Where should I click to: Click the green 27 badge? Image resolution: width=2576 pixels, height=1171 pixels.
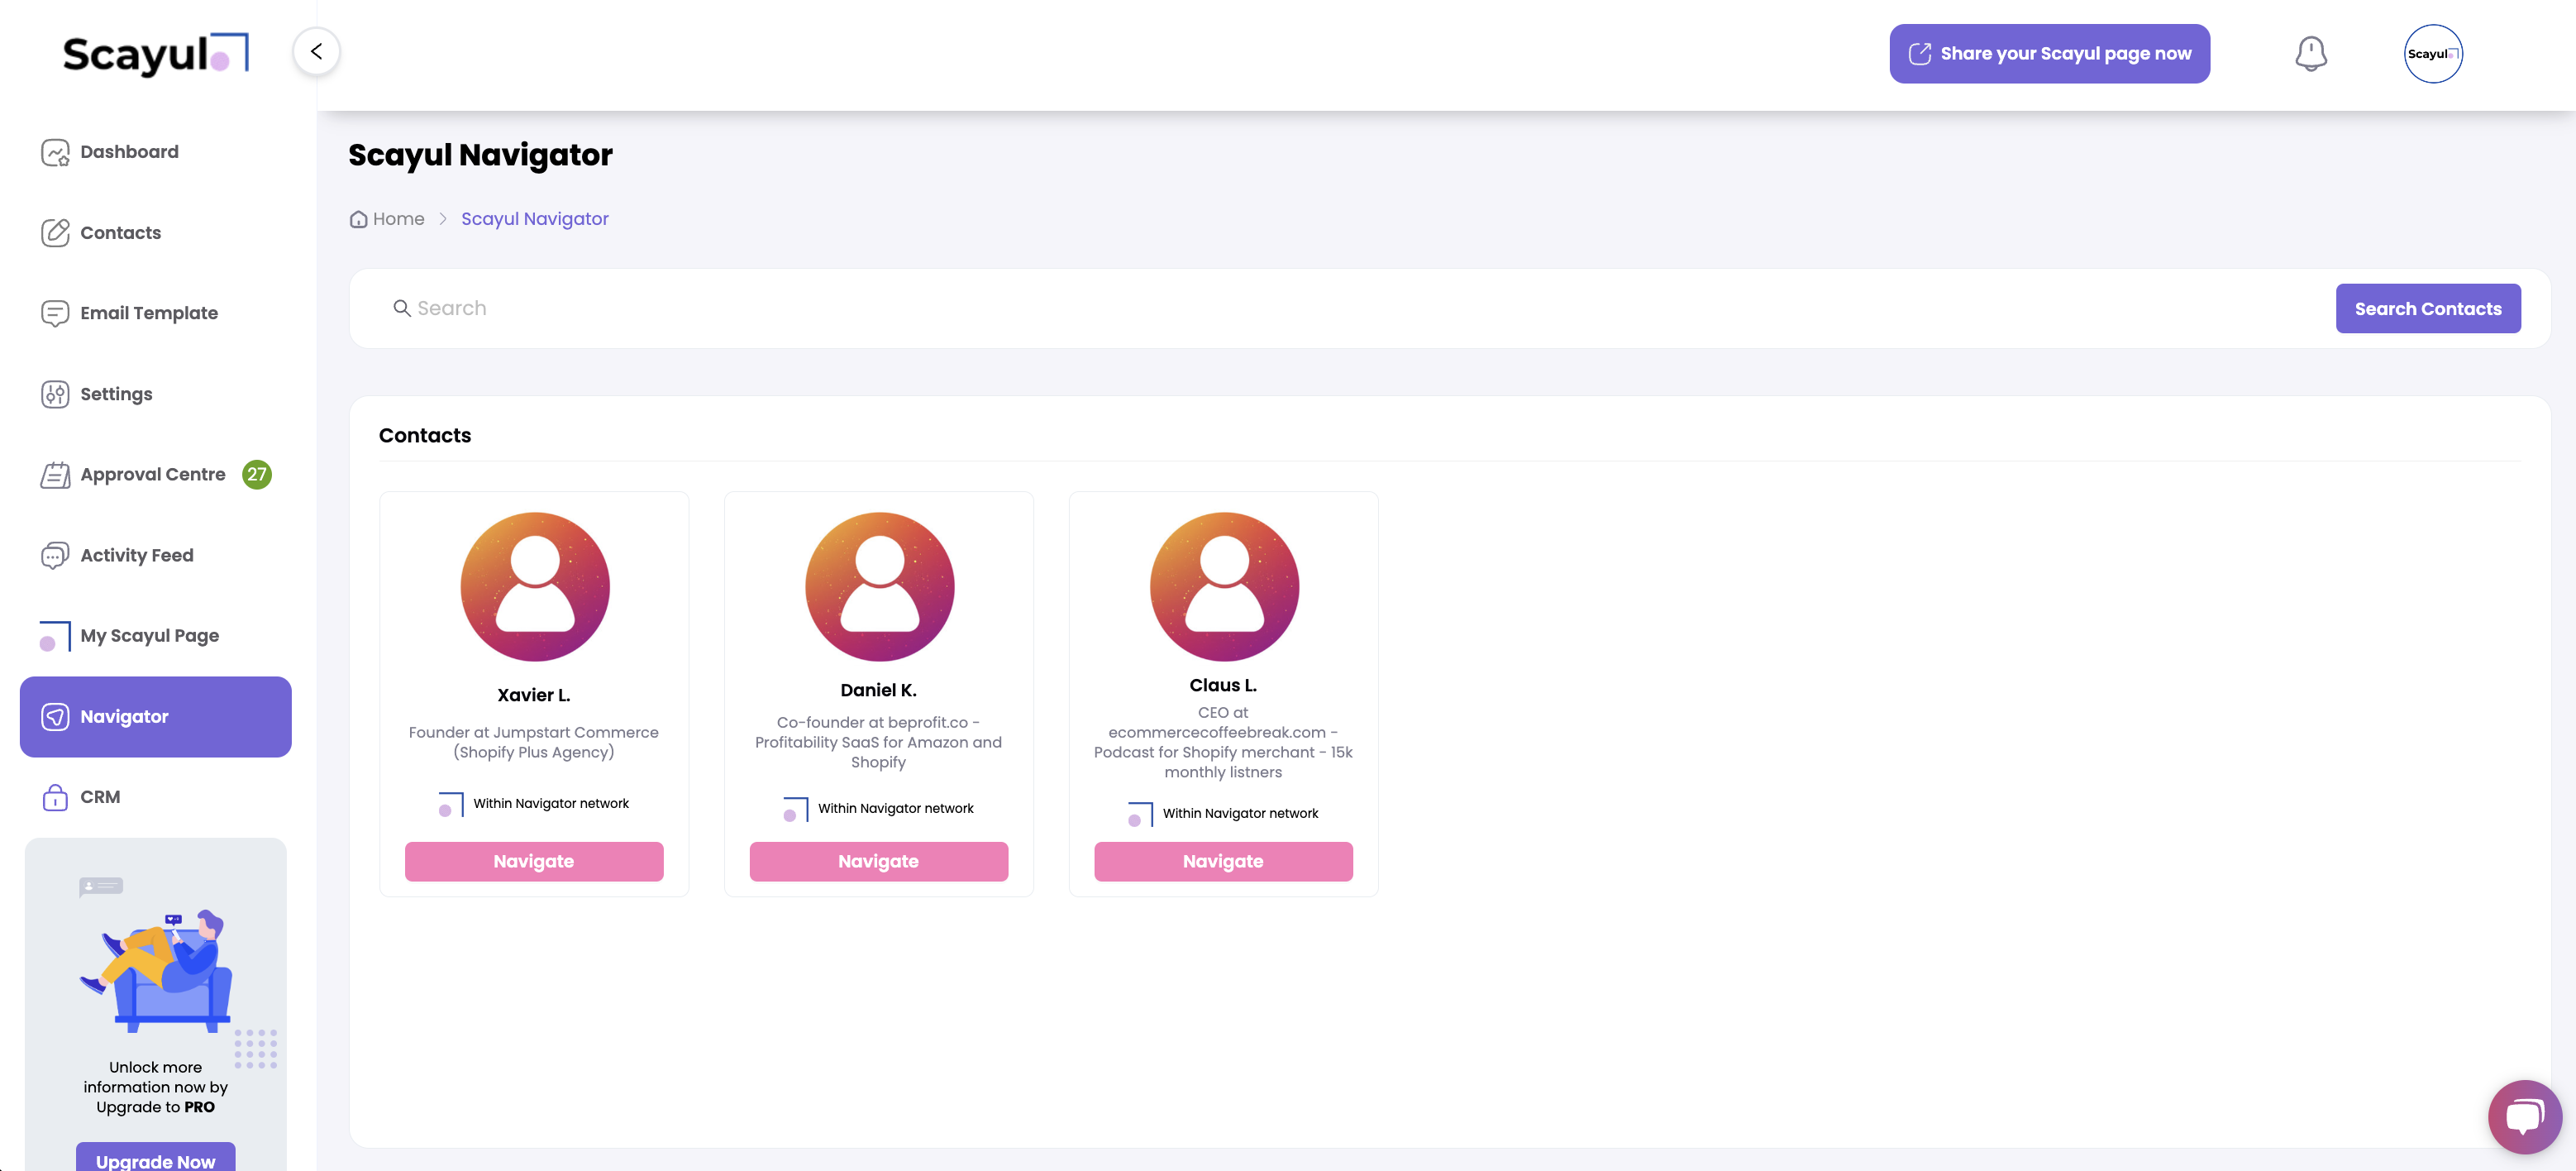click(257, 475)
